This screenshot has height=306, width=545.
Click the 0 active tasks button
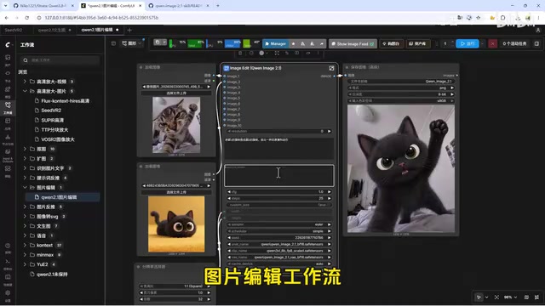point(514,43)
